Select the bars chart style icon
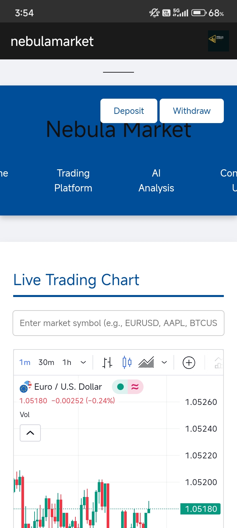This screenshot has height=528, width=237. (107, 363)
